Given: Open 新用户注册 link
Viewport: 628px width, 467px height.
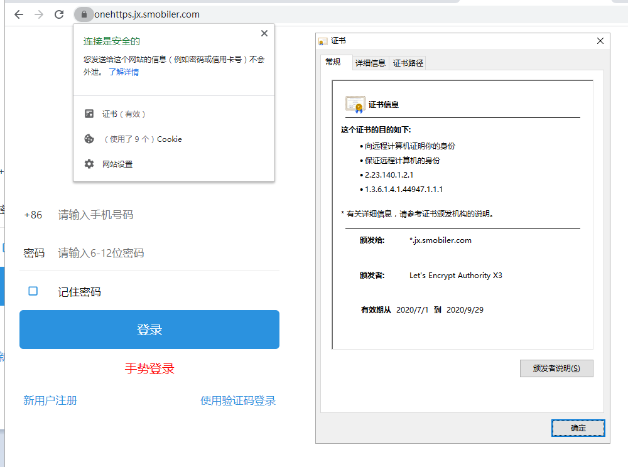Looking at the screenshot, I should (x=50, y=400).
